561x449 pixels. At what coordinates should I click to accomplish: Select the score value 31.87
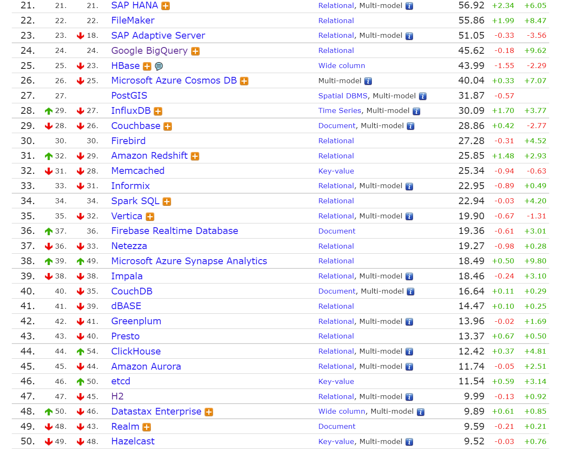pyautogui.click(x=471, y=96)
